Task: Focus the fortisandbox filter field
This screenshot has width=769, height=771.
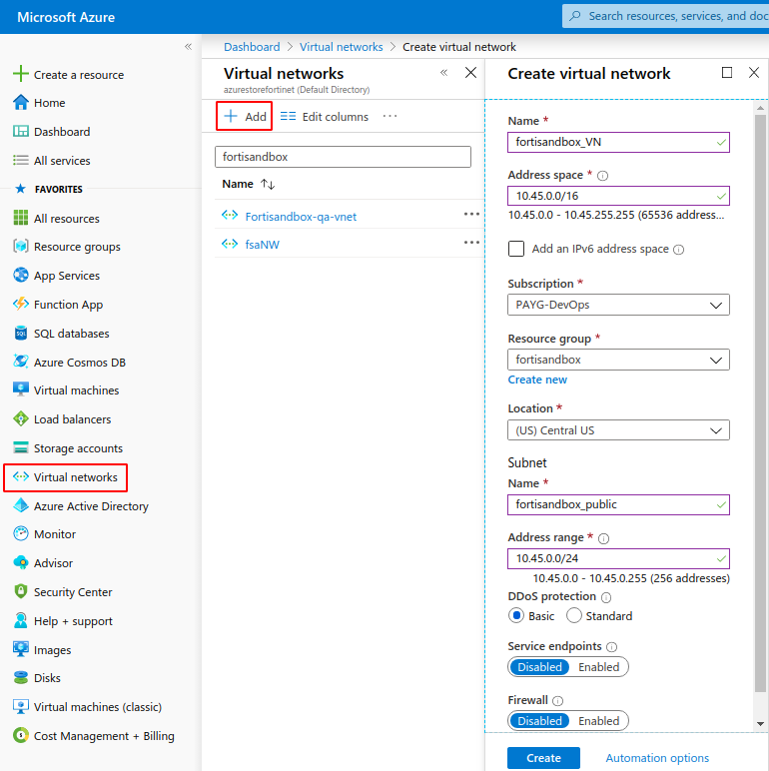Action: pyautogui.click(x=343, y=157)
